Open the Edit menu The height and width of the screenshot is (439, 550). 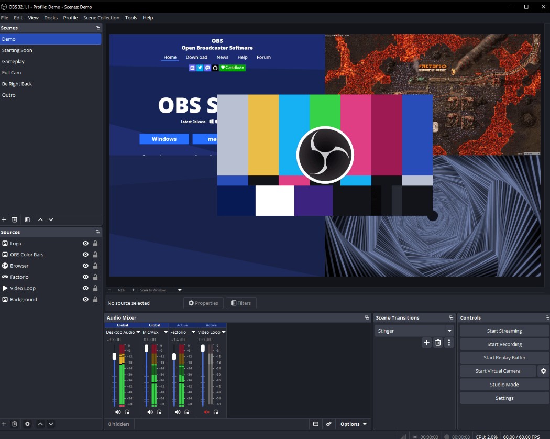pos(18,17)
